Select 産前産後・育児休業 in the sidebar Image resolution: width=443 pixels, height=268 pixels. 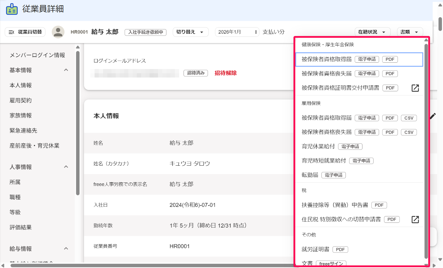click(x=35, y=145)
